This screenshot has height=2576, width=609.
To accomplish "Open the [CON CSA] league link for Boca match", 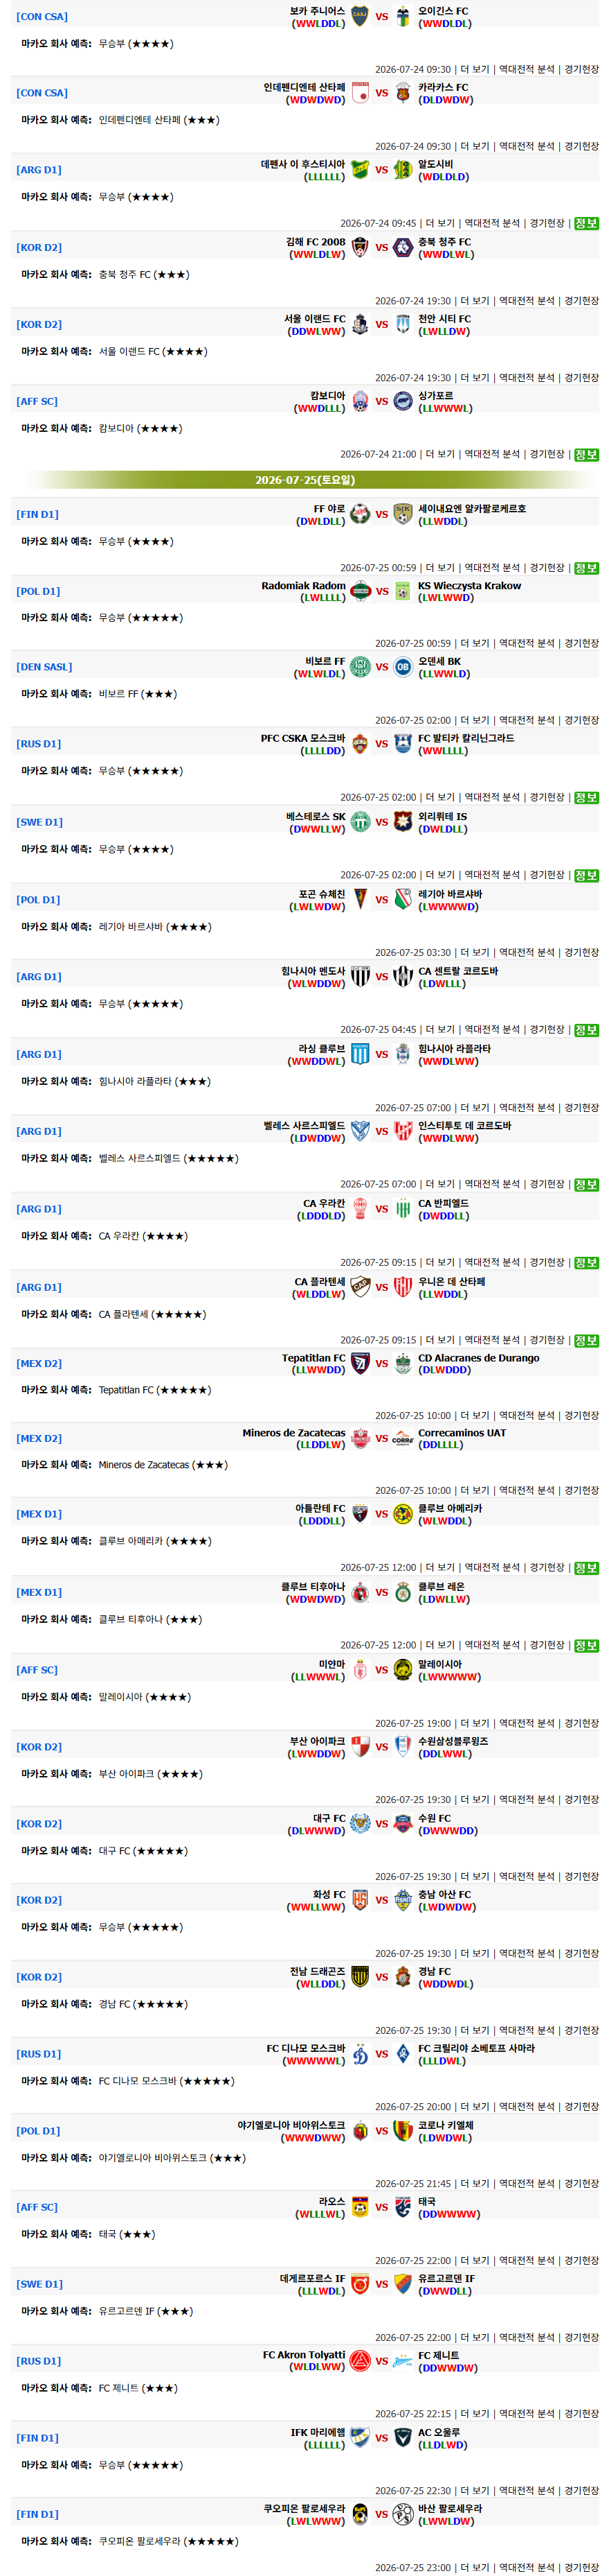I will coord(42,16).
